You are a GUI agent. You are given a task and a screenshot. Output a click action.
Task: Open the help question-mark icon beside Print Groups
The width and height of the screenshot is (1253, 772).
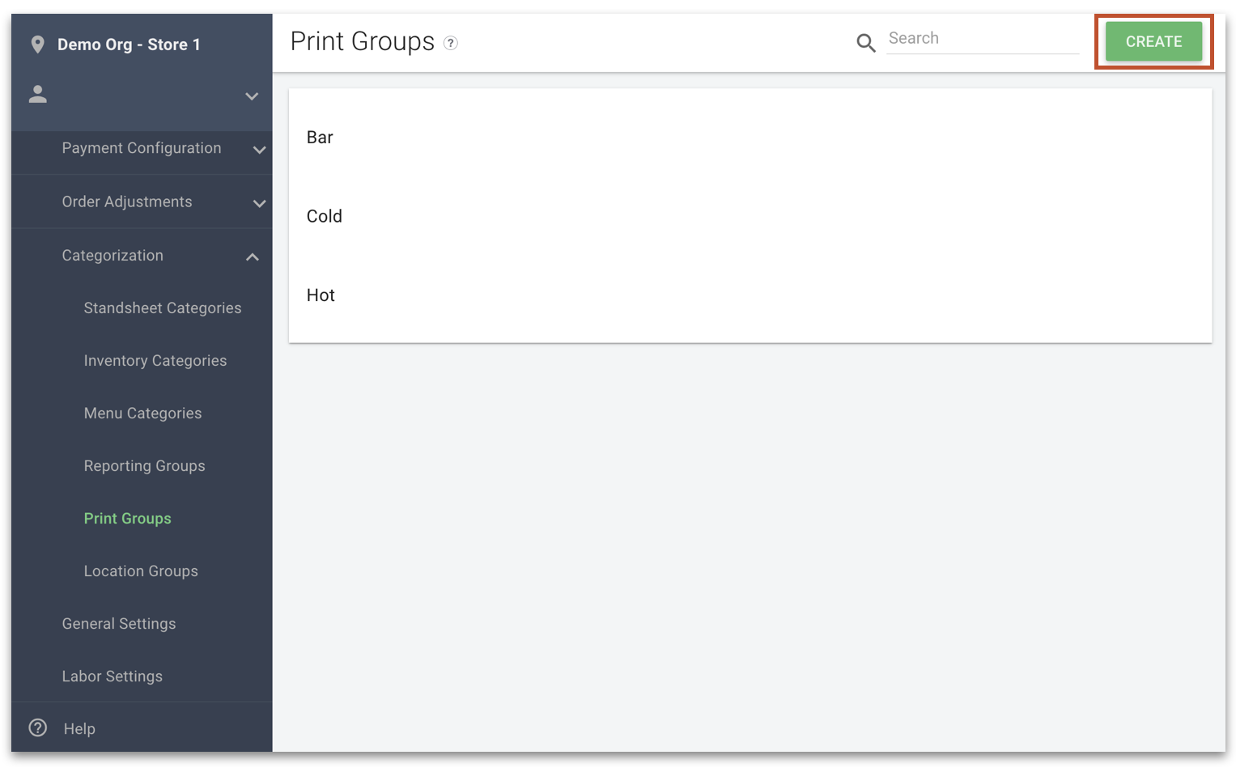pyautogui.click(x=451, y=44)
